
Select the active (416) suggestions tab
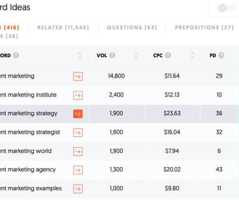[x=10, y=28]
